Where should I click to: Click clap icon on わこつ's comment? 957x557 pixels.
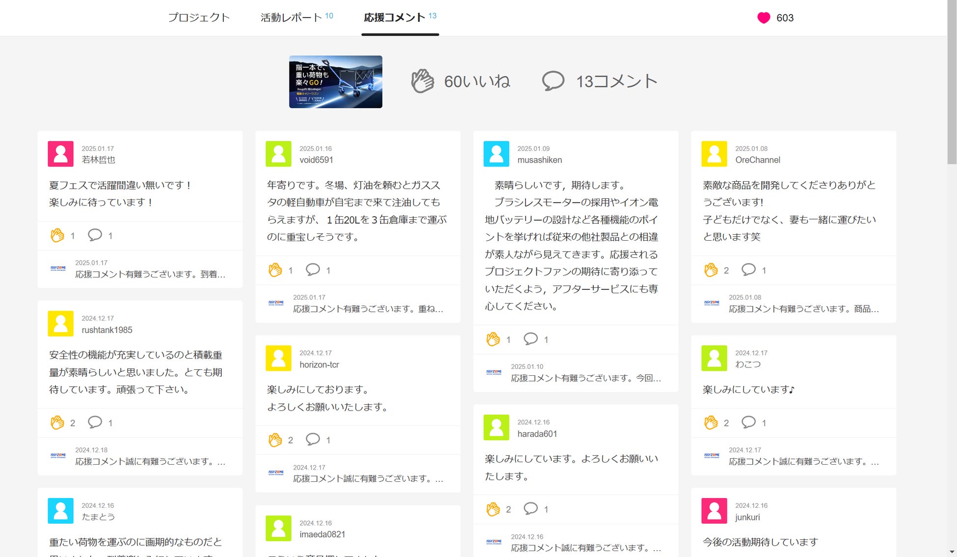[711, 422]
